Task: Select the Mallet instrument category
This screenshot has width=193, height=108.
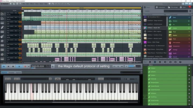Action: pyautogui.click(x=180, y=35)
